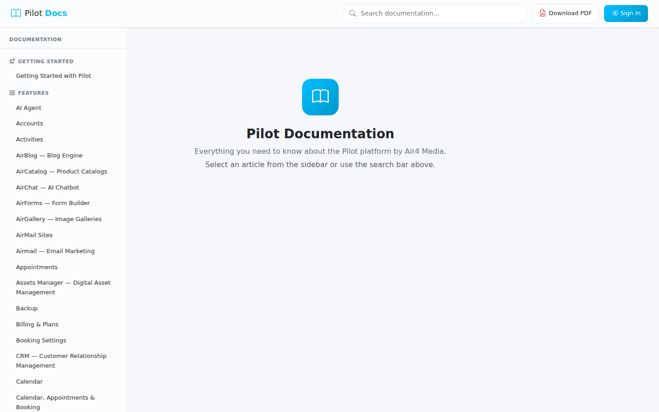Click the large blue book icon
Image resolution: width=659 pixels, height=412 pixels.
(x=320, y=97)
